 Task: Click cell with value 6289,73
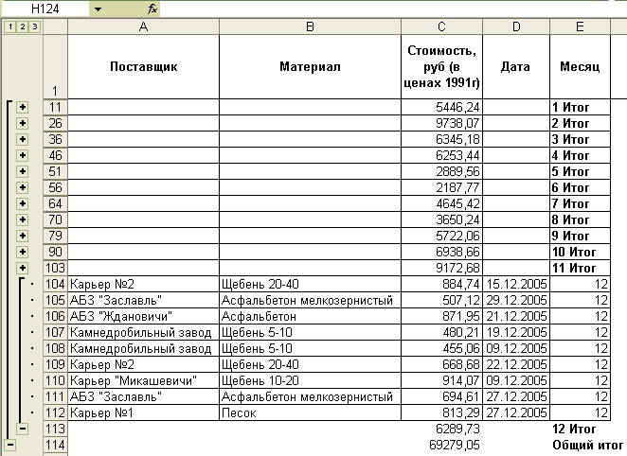point(441,429)
